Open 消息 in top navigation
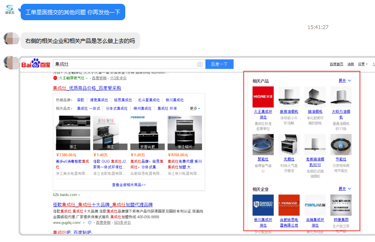This screenshot has width=375, height=242. pyautogui.click(x=351, y=64)
